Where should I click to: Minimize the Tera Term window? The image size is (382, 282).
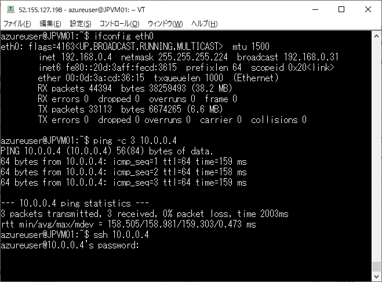click(x=315, y=9)
